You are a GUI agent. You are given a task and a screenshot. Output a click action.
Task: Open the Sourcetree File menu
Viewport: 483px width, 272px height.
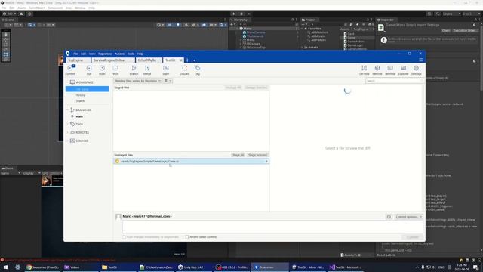click(75, 54)
